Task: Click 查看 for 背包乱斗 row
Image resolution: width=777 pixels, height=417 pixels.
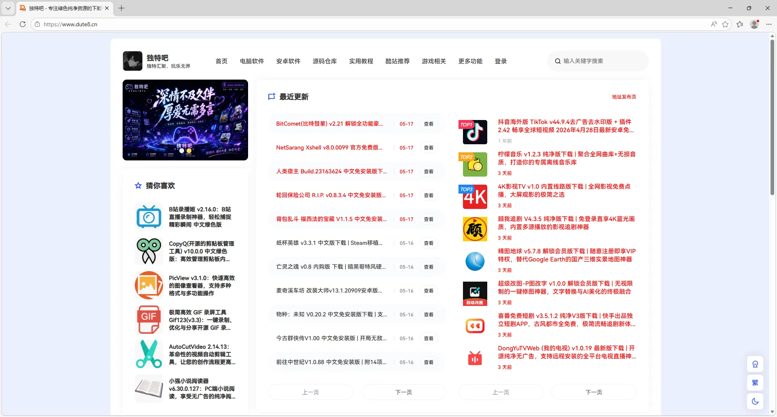Action: 429,219
